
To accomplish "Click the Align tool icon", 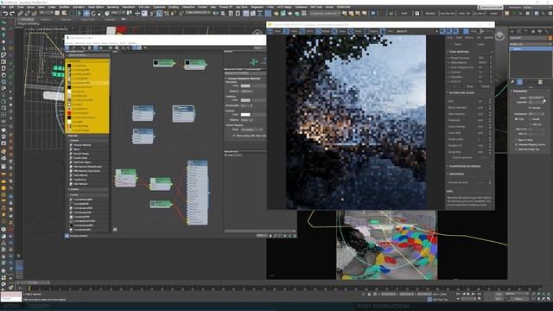I will [223, 14].
